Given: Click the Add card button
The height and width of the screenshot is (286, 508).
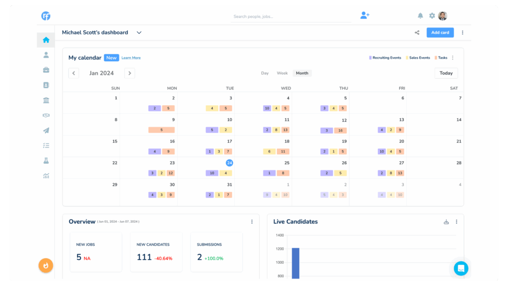Looking at the screenshot, I should (x=440, y=32).
